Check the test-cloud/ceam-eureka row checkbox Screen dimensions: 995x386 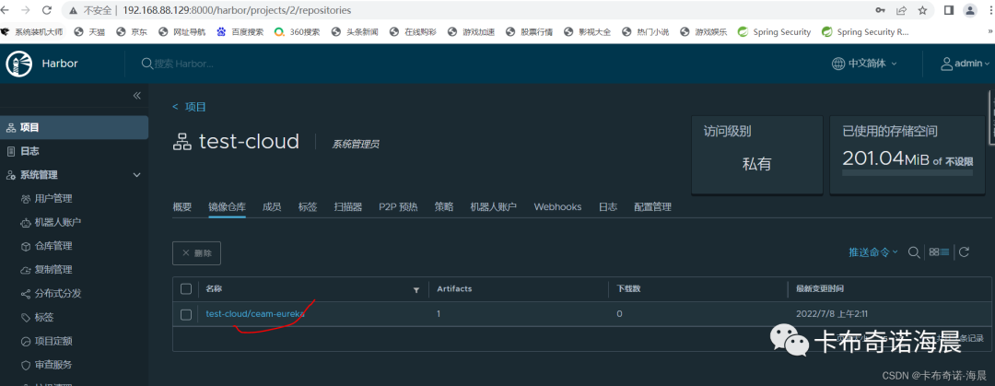[186, 314]
